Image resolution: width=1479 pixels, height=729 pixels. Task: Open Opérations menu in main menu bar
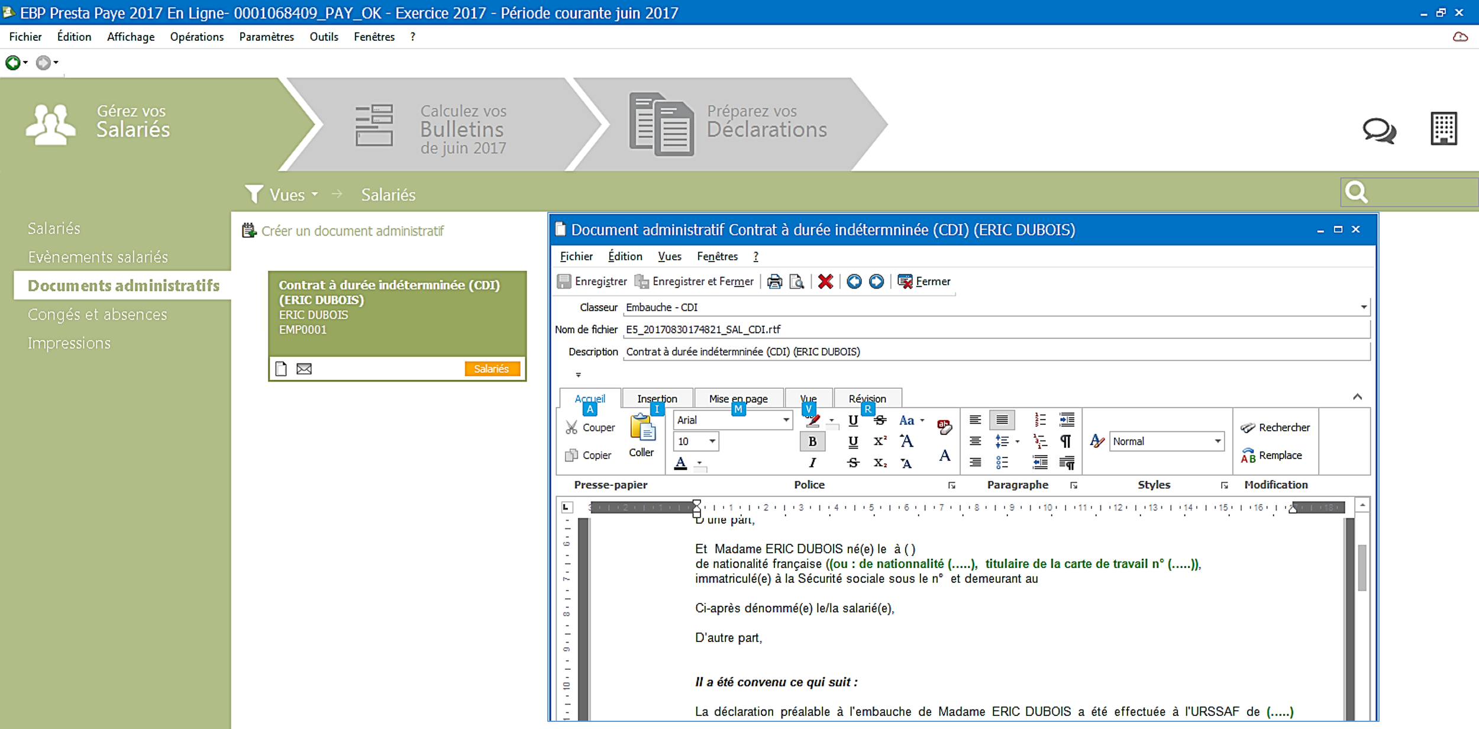pyautogui.click(x=197, y=37)
